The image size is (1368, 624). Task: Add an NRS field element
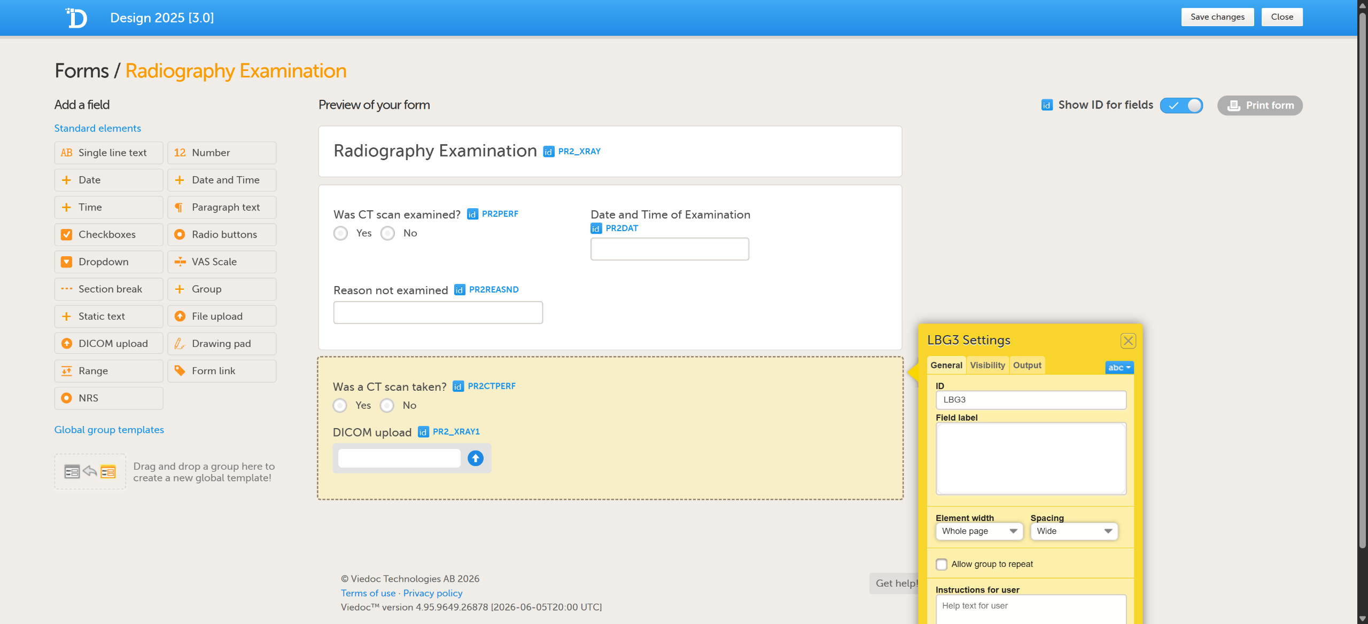(x=108, y=398)
